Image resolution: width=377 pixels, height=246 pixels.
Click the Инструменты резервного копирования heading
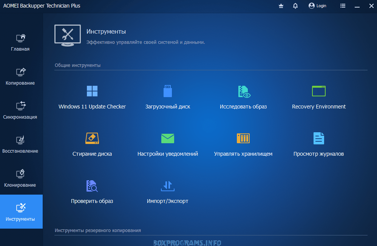[97, 231]
